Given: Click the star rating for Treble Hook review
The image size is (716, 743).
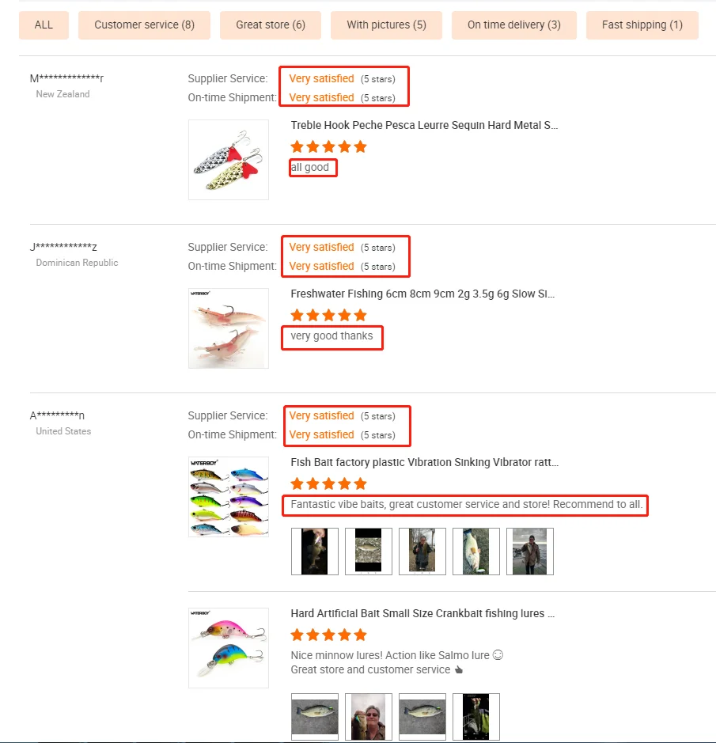Looking at the screenshot, I should (x=328, y=146).
